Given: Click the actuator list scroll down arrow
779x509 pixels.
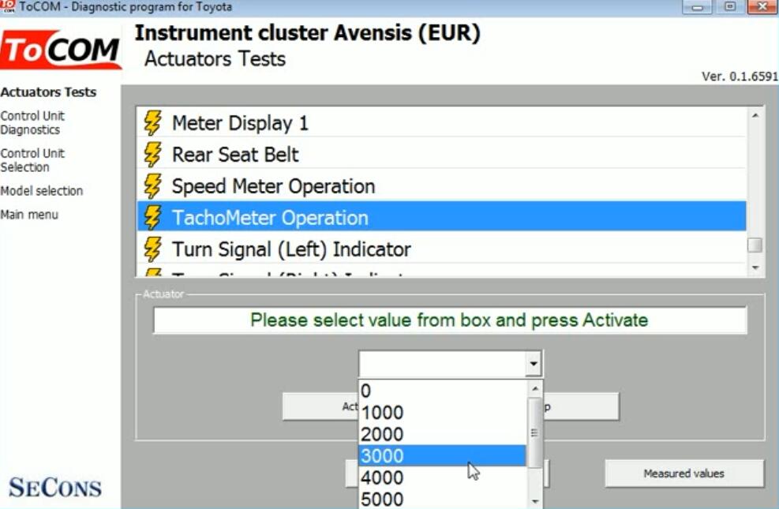Looking at the screenshot, I should [755, 268].
